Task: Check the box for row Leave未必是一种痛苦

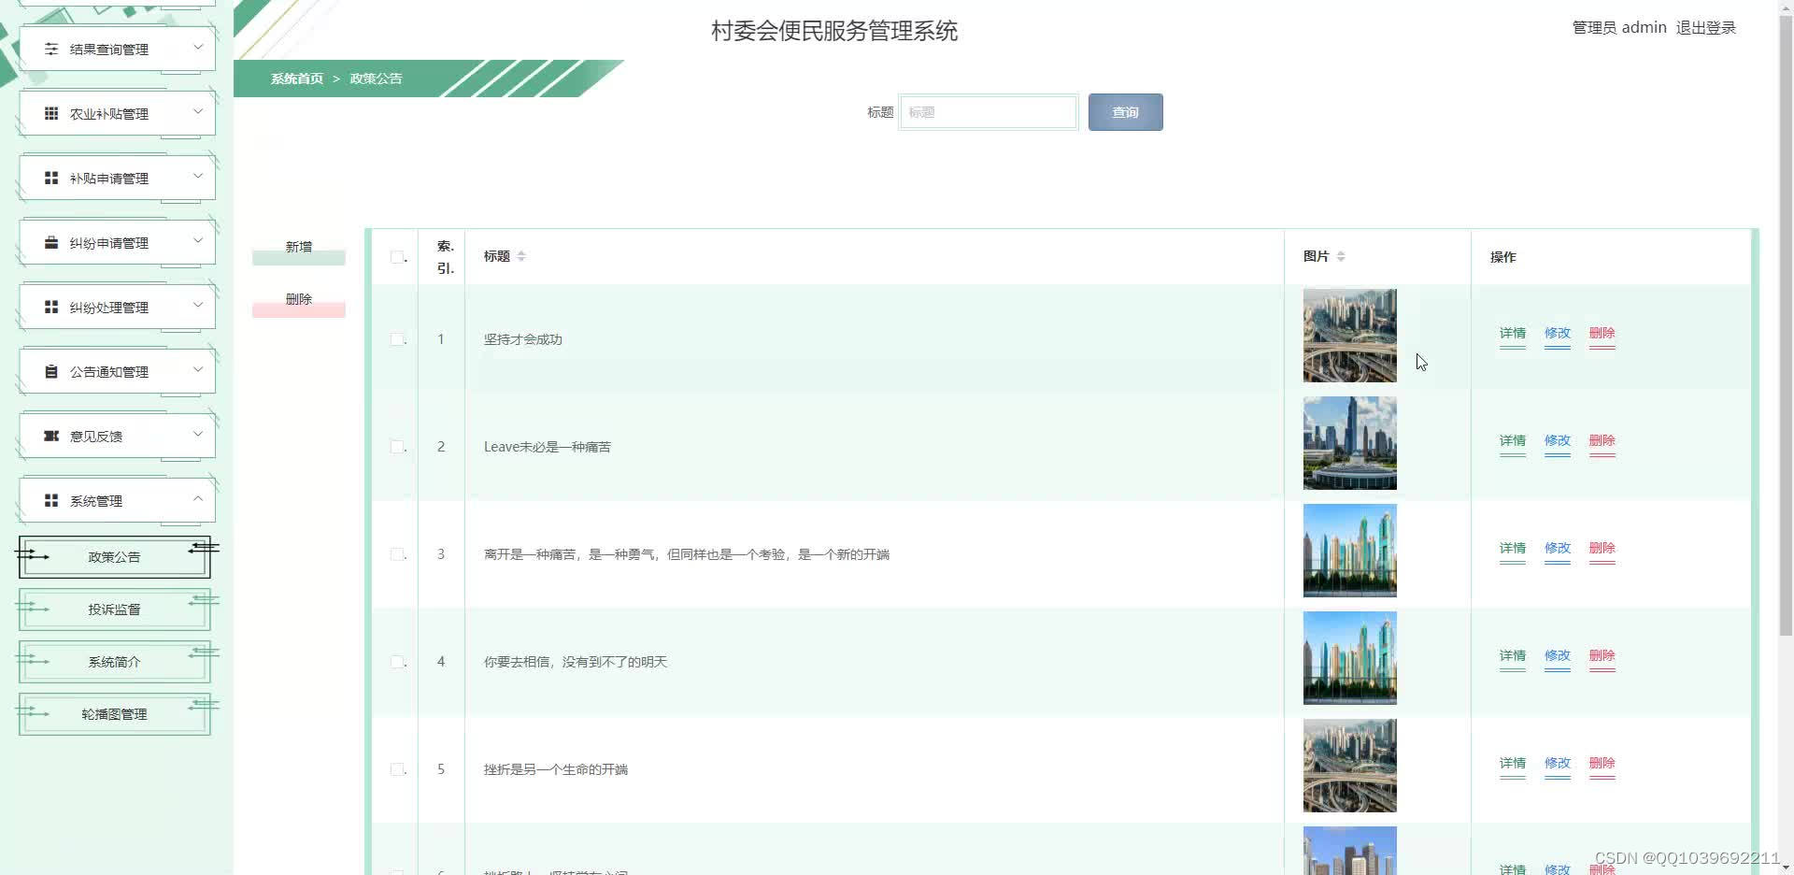Action: pos(397,447)
